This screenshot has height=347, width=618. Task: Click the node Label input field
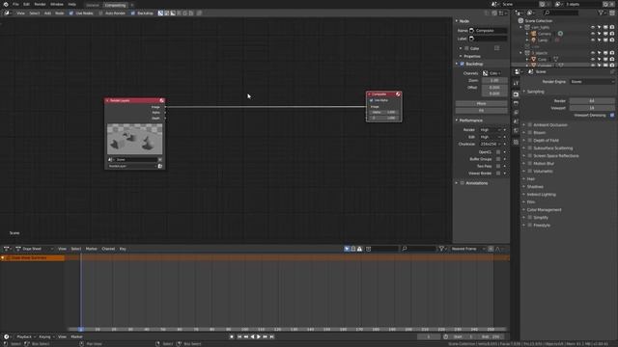pos(488,39)
